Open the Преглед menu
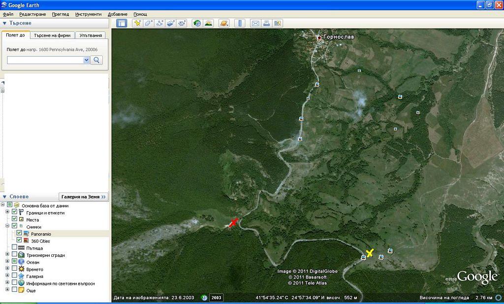 [61, 14]
